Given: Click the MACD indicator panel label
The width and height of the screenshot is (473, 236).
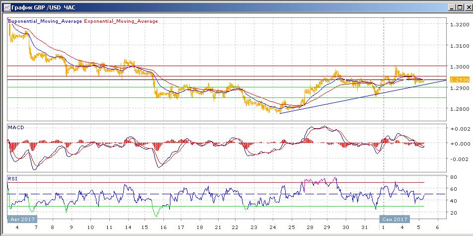Looking at the screenshot, I should [16, 128].
